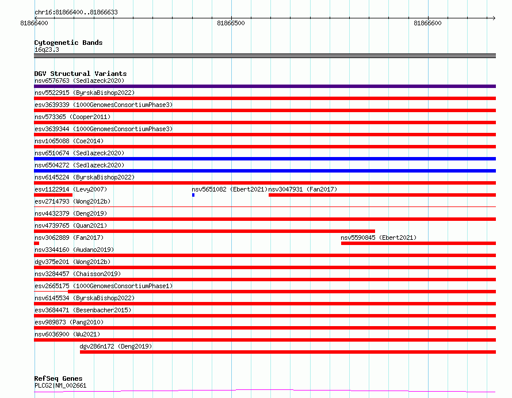Click the nsv6576763 (Sedlazeck2020) variant label
Image resolution: width=512 pixels, height=398 pixels.
(79, 81)
